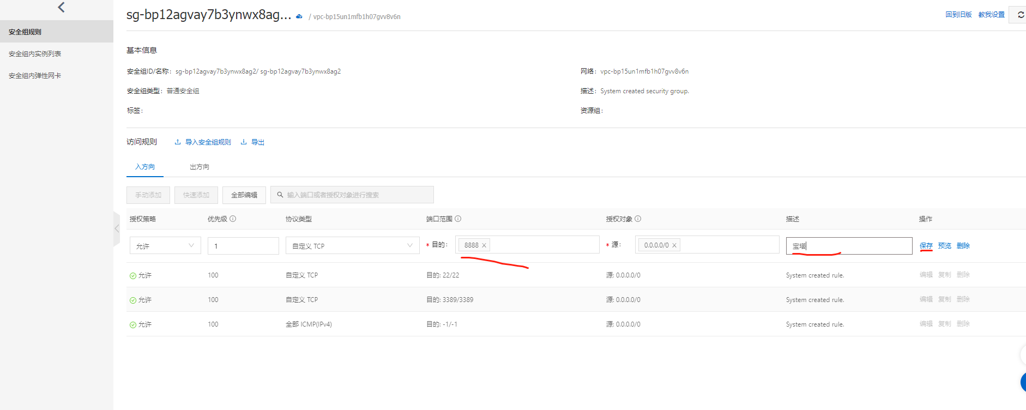Click the blue floating help button at bottom right
Screen dimensions: 1026x410
(x=1023, y=382)
